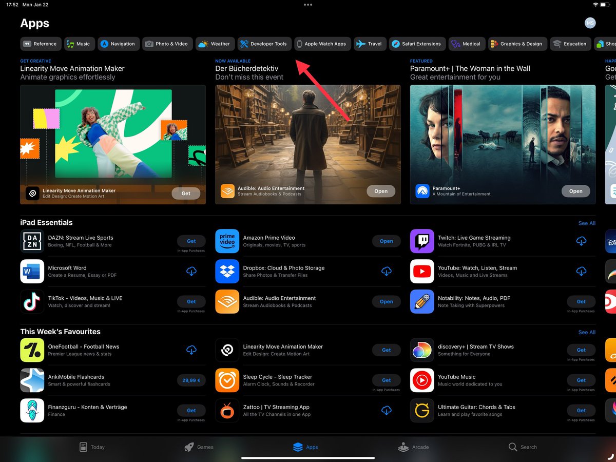The image size is (616, 462).
Task: See All of This Week's Favourites
Action: (x=587, y=332)
